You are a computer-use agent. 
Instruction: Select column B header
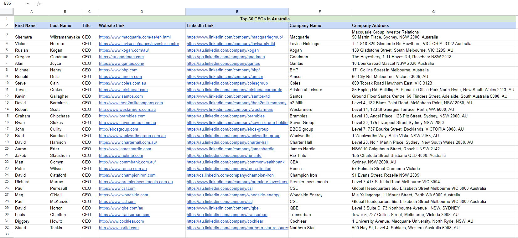(x=65, y=12)
